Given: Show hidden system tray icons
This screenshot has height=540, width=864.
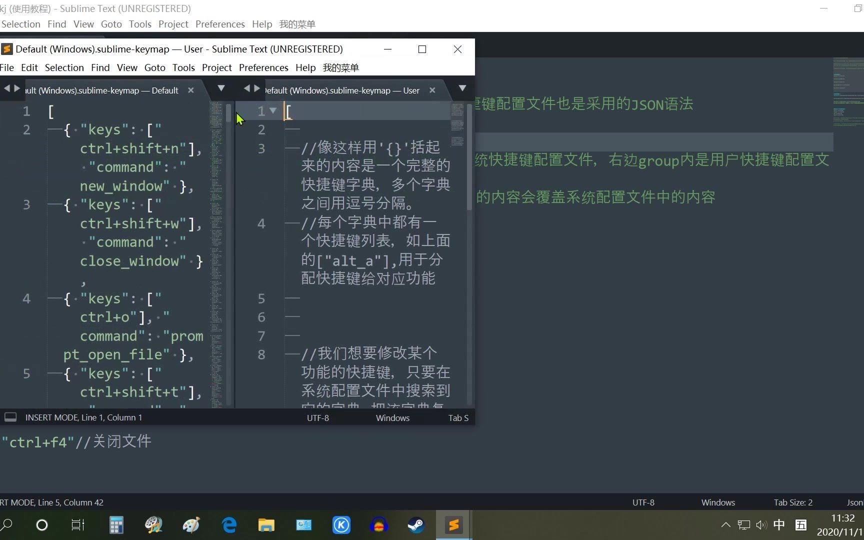Looking at the screenshot, I should (725, 525).
